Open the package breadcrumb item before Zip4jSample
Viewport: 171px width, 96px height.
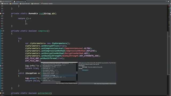(x=25, y=3)
